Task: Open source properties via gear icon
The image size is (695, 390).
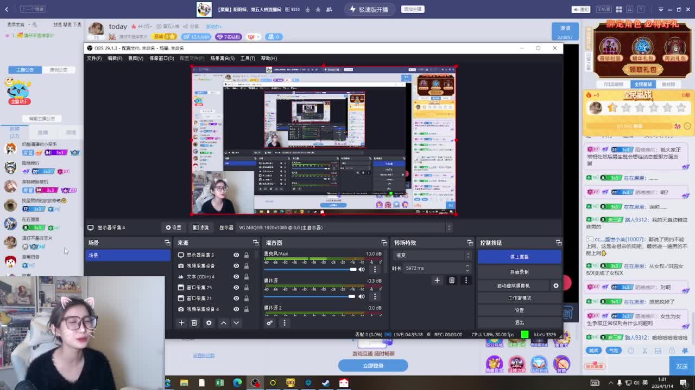Action: [208, 322]
